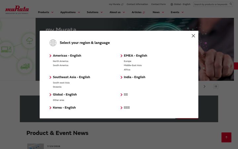The height and width of the screenshot is (149, 238).
Task: Click the my Murata external link icon
Action: click(122, 4)
